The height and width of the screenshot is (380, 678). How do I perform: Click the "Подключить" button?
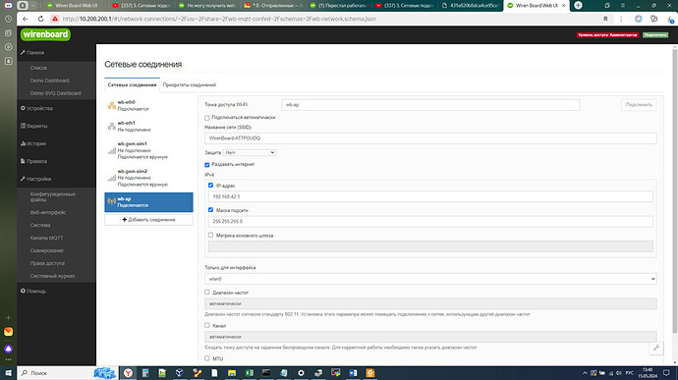639,105
